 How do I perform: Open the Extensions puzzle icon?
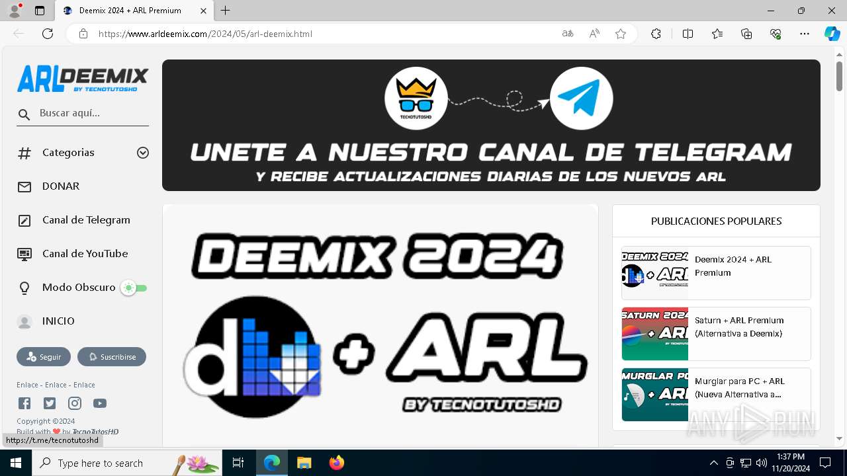tap(656, 34)
